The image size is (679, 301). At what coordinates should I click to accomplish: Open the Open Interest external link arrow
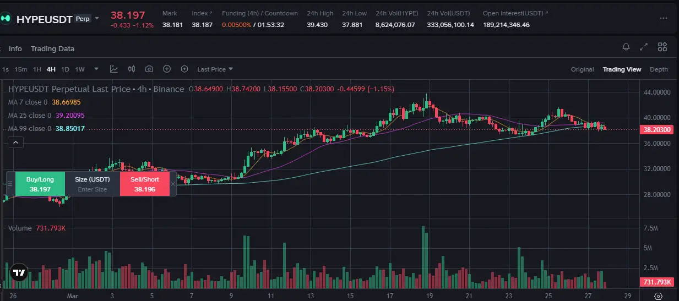pos(547,13)
